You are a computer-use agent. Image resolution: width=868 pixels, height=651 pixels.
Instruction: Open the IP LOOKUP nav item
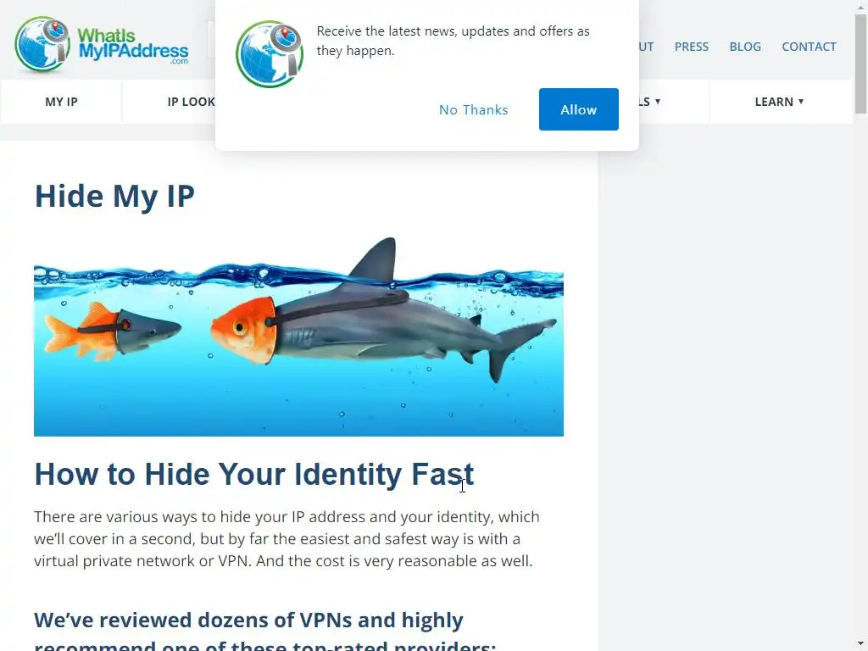(x=170, y=102)
